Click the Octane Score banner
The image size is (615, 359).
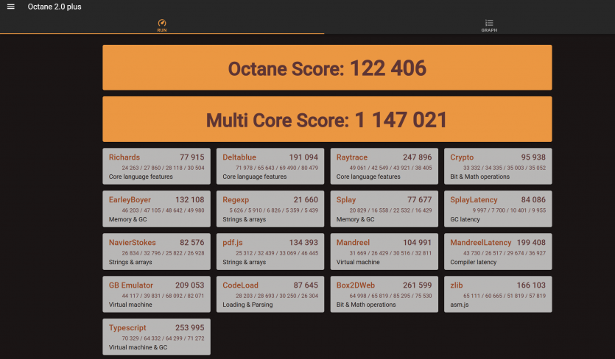click(327, 68)
